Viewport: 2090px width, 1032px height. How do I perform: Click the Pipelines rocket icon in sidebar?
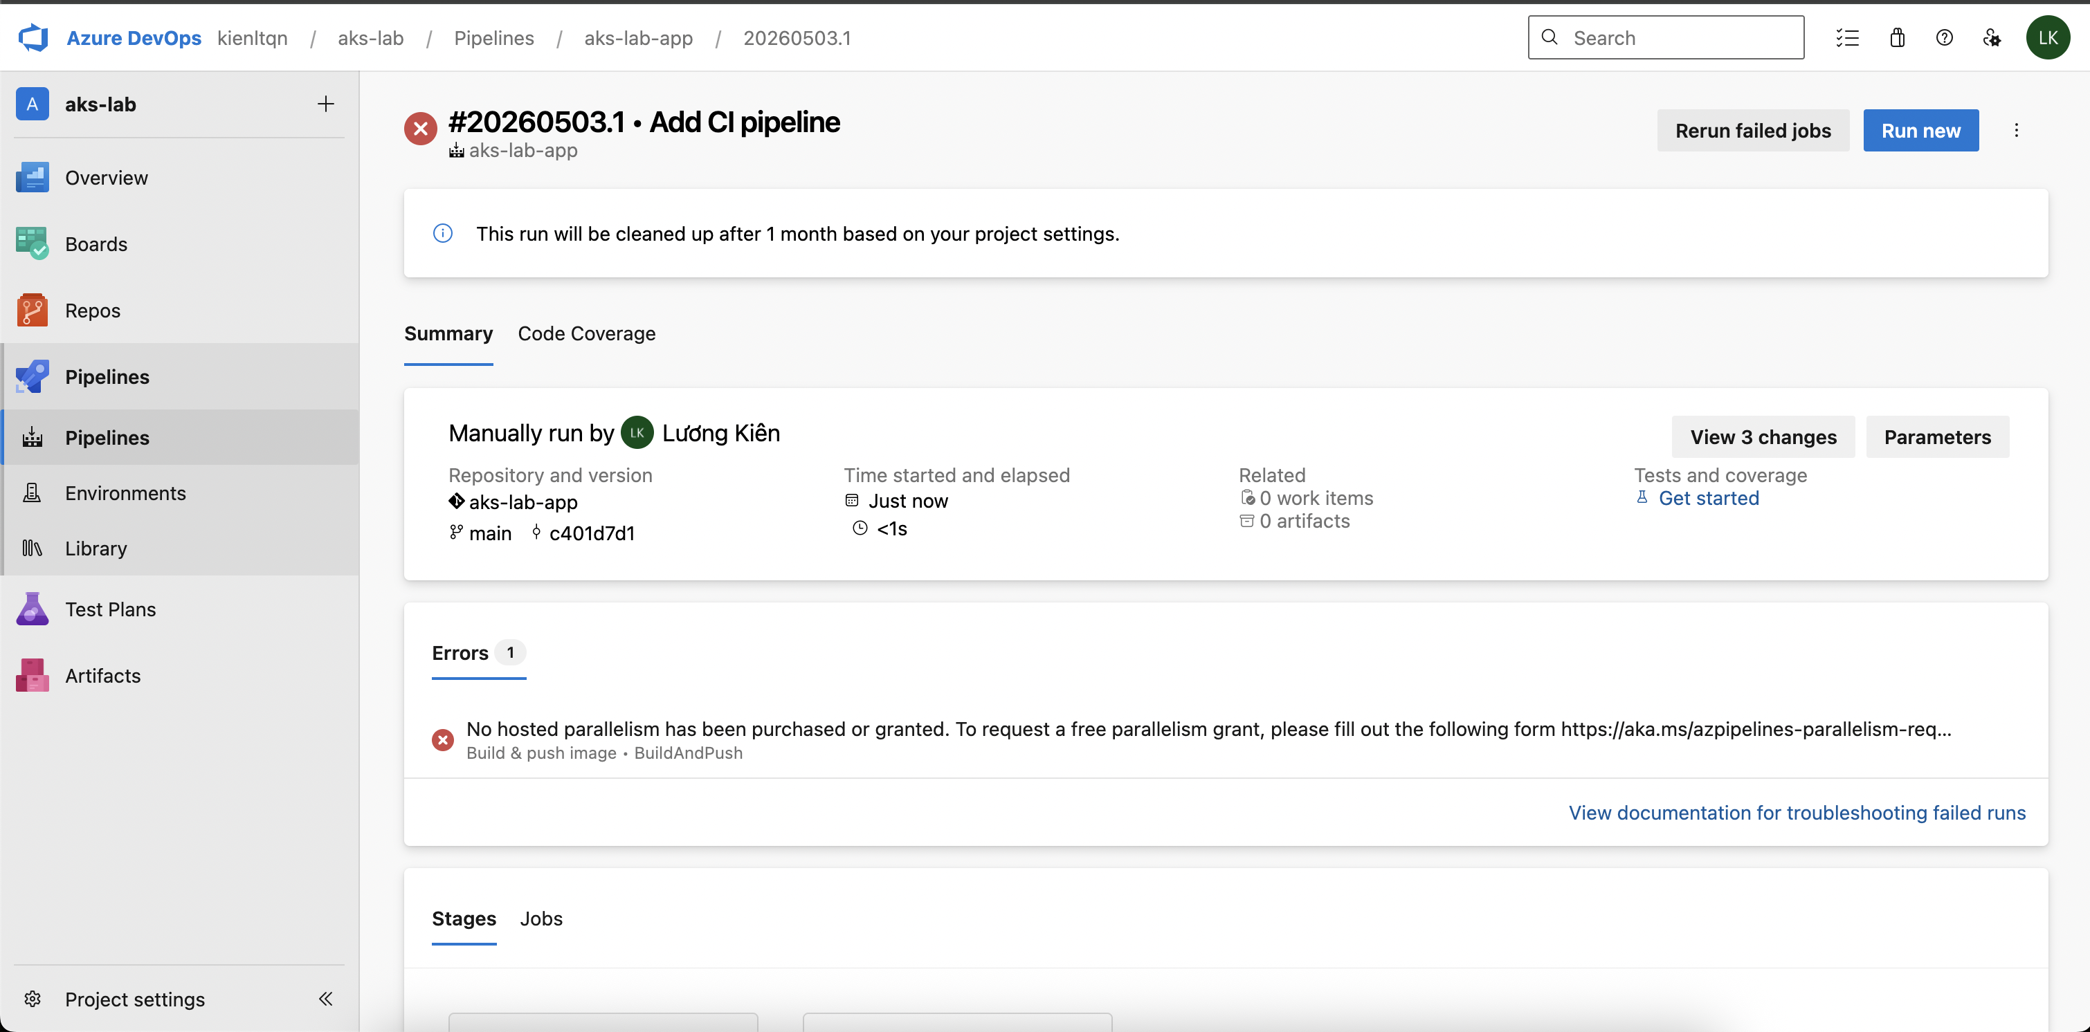point(33,377)
